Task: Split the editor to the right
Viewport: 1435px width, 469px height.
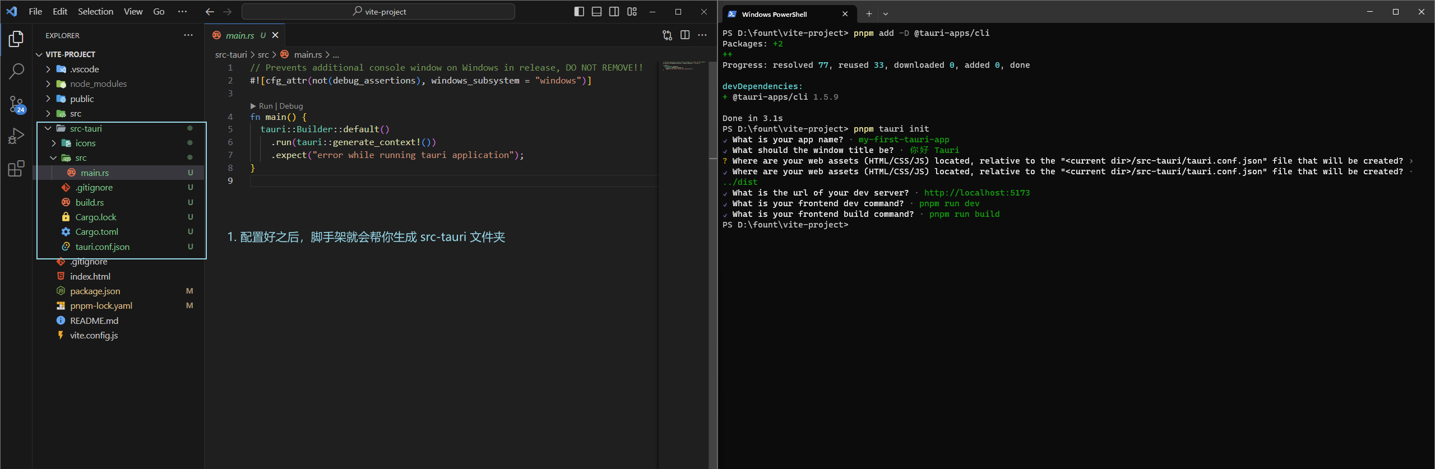Action: click(685, 35)
